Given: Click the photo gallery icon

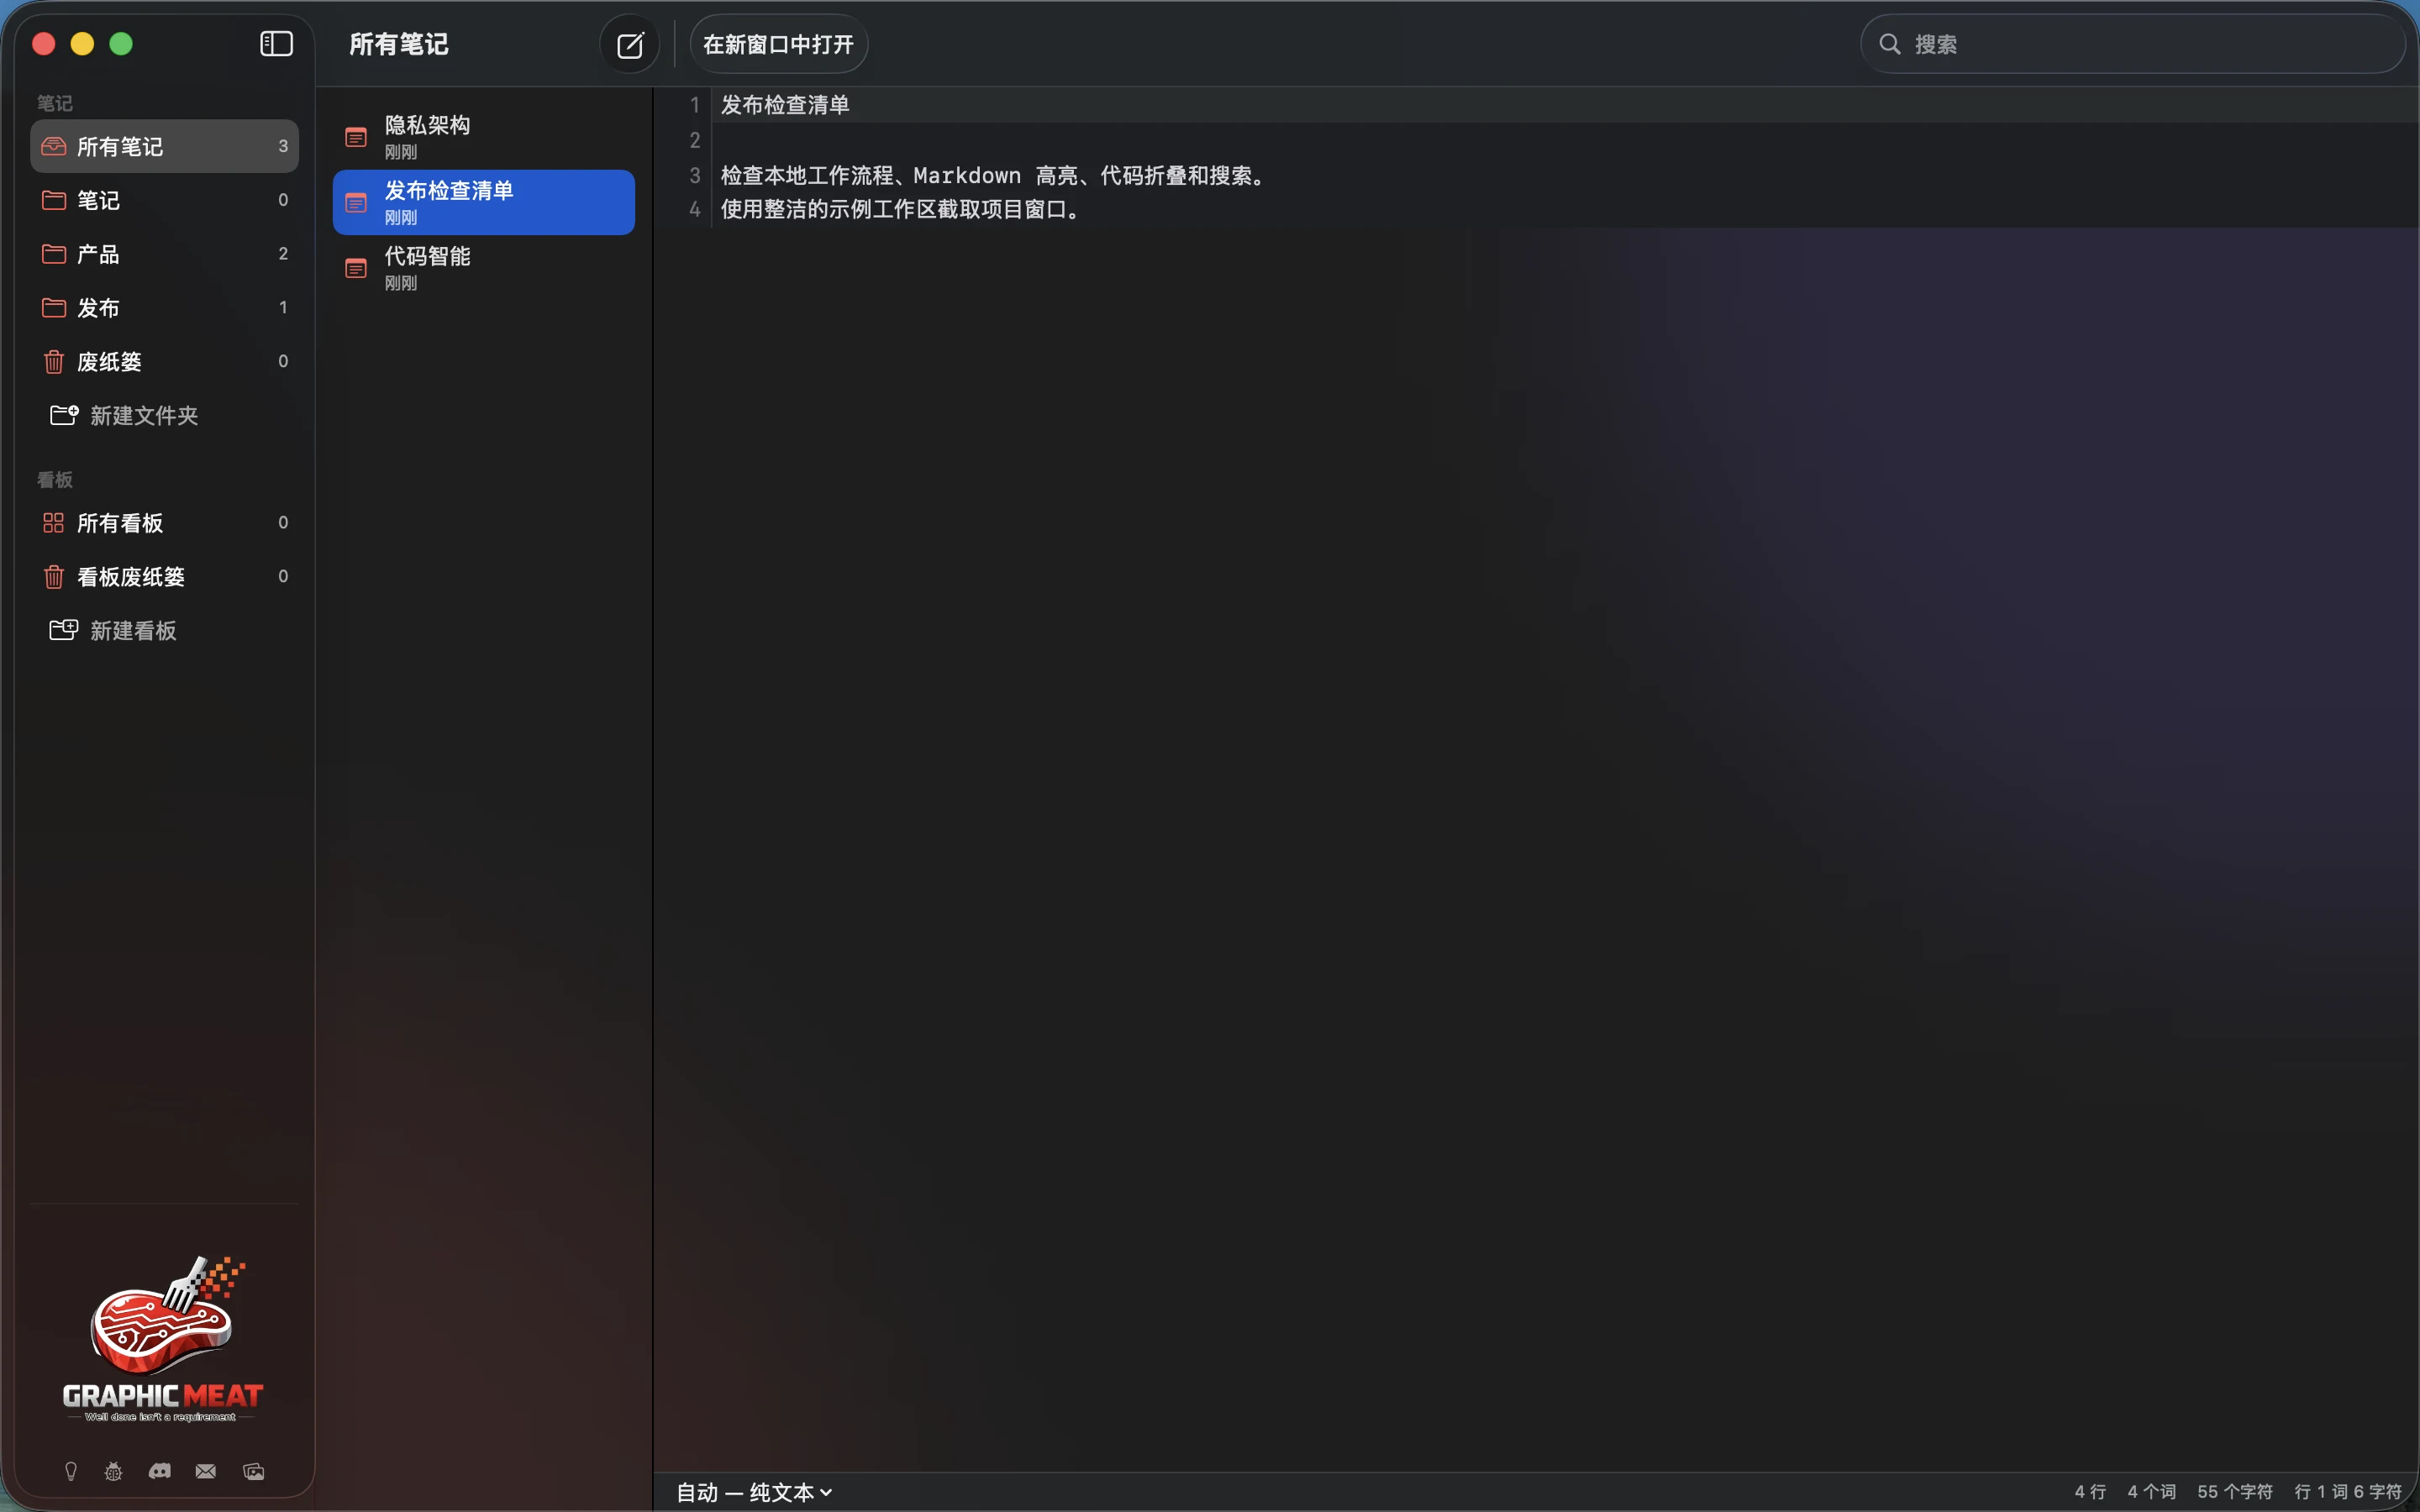Looking at the screenshot, I should pos(254,1471).
